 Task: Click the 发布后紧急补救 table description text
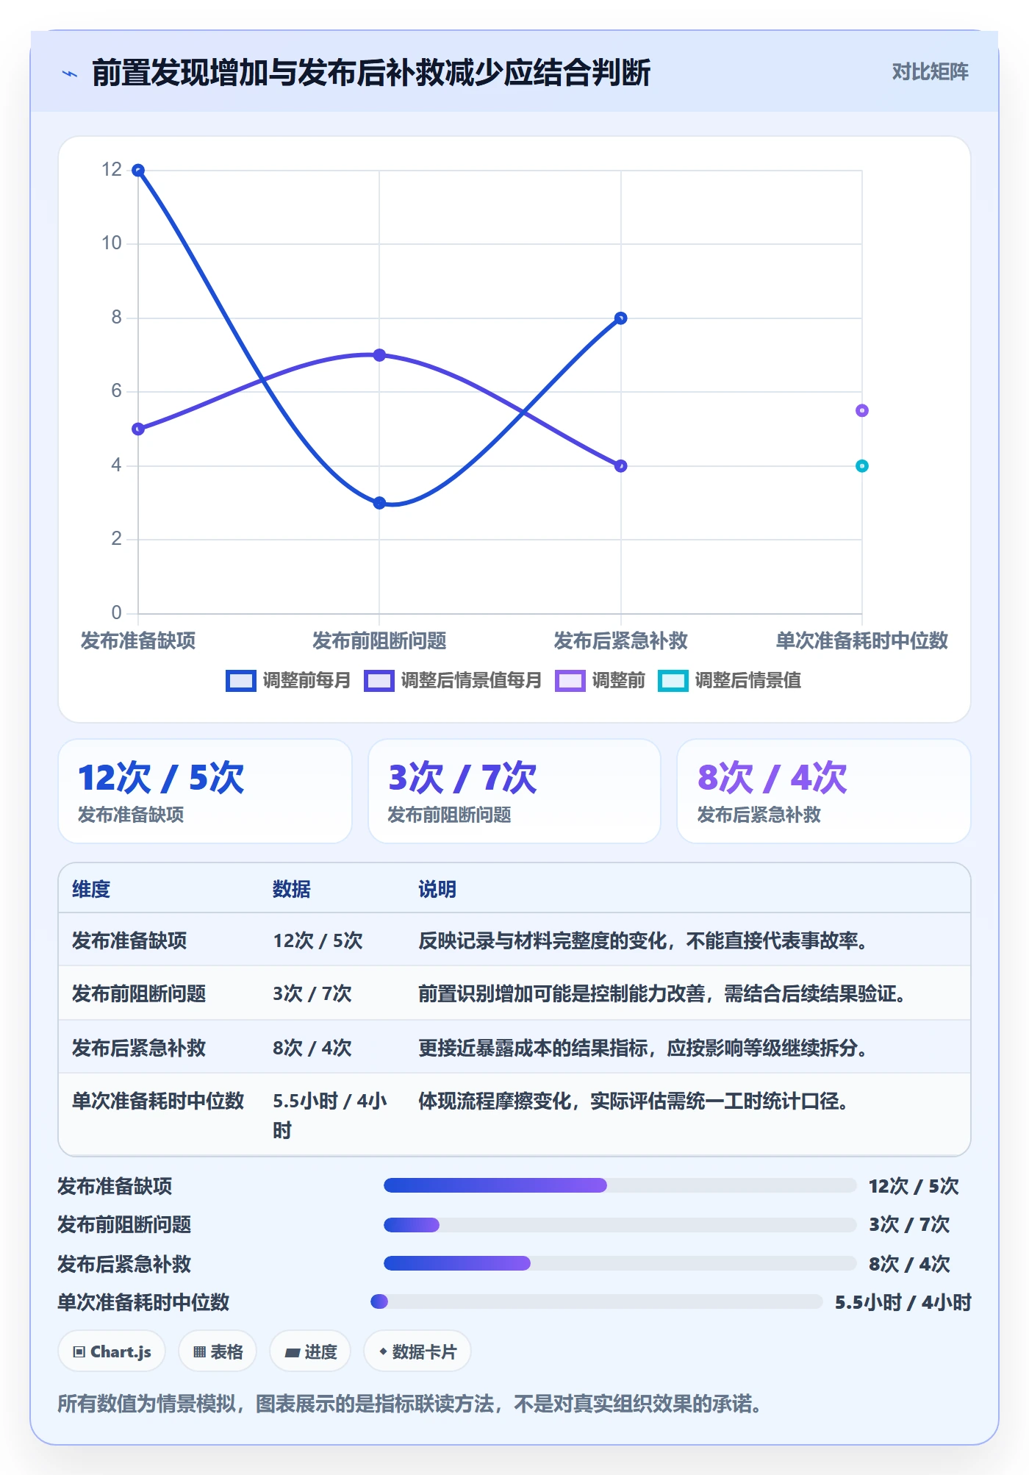[643, 1048]
